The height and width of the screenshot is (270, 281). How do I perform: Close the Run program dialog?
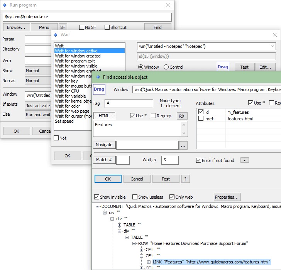(x=168, y=5)
